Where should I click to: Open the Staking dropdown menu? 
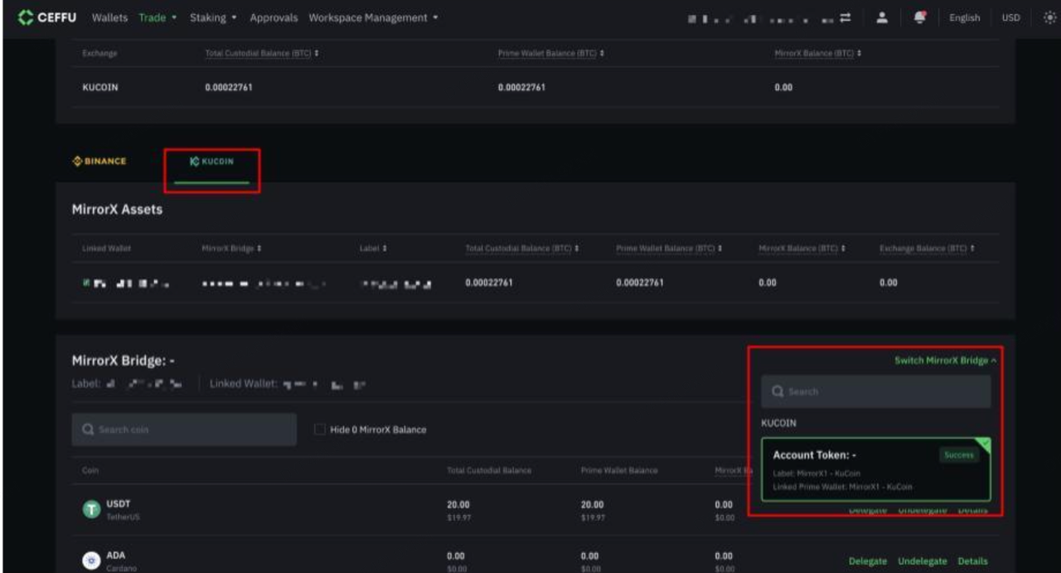213,17
